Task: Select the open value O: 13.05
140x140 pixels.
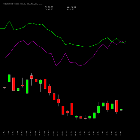Action: 49,10
